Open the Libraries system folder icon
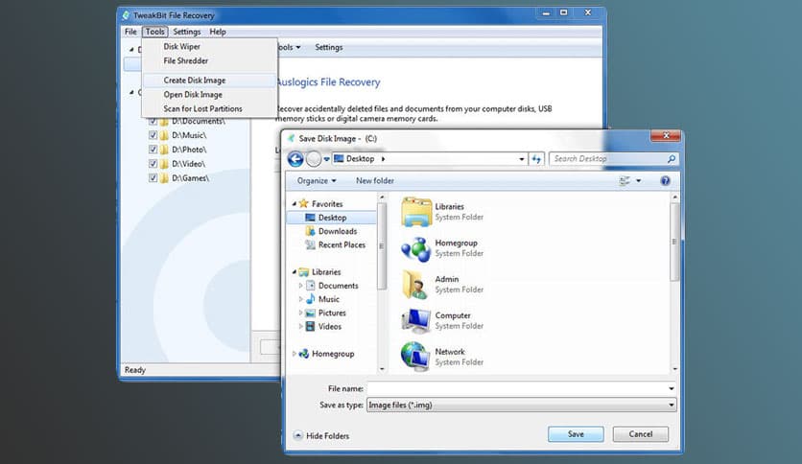Viewport: 802px width, 464px height. click(x=415, y=212)
